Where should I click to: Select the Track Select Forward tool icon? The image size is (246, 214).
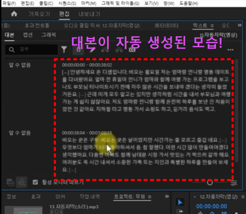[x=180, y=211]
